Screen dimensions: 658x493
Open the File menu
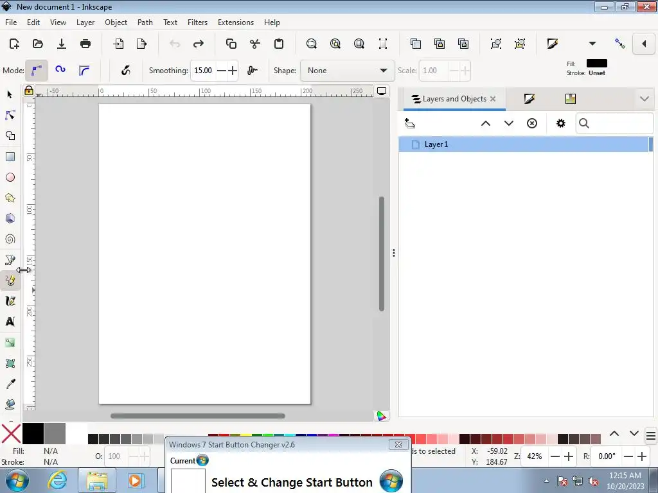click(x=11, y=22)
